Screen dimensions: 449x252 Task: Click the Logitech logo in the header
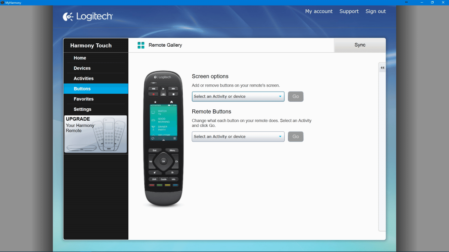coord(88,17)
